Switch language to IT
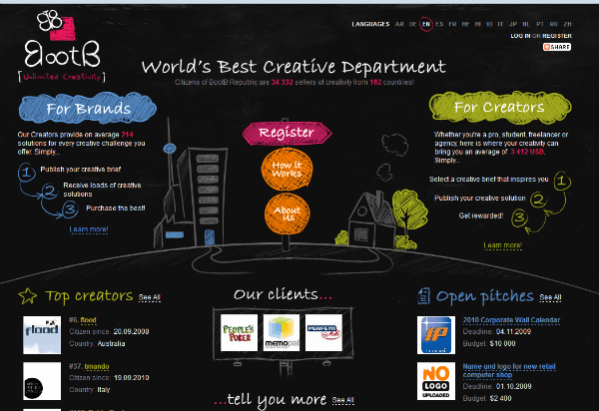 pyautogui.click(x=500, y=24)
